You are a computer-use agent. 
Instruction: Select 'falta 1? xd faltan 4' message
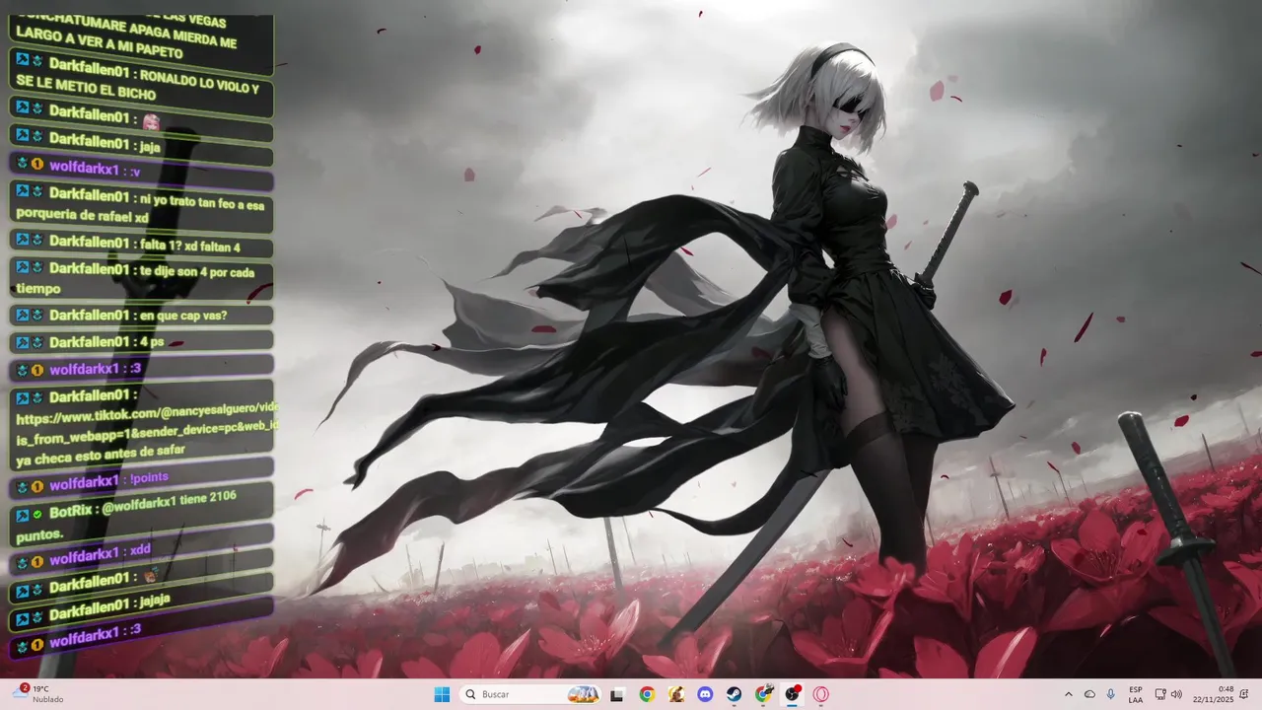141,243
